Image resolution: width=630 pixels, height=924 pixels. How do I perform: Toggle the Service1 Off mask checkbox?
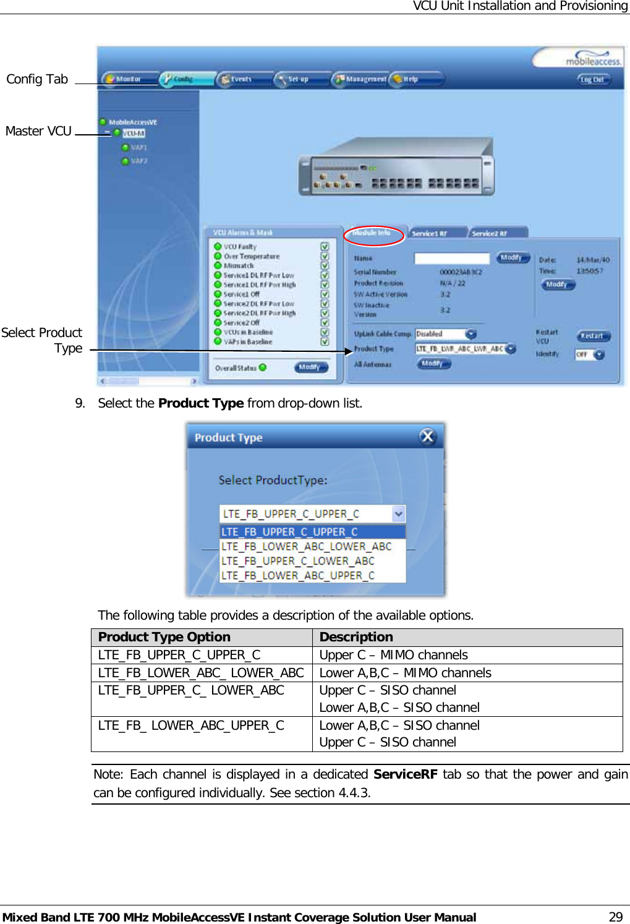point(325,294)
